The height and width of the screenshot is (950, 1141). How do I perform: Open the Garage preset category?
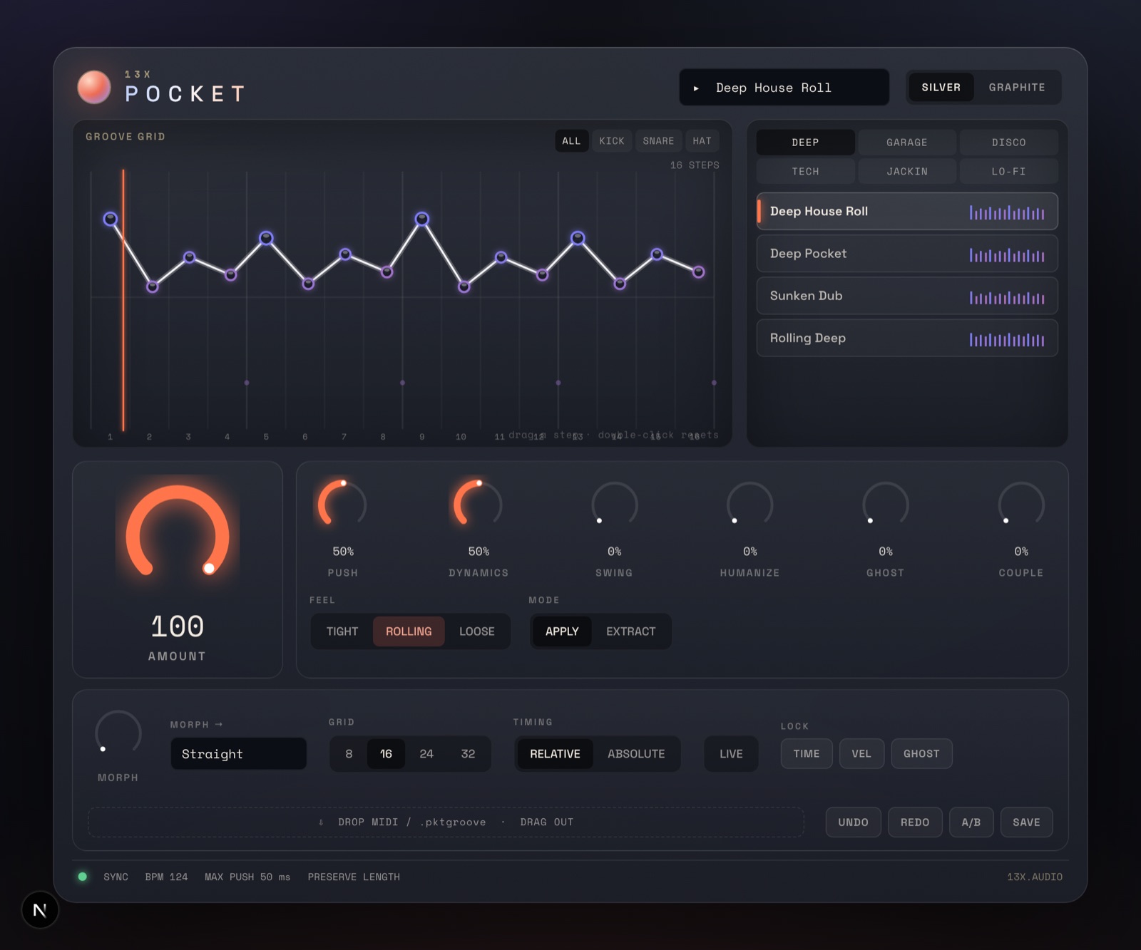907,143
